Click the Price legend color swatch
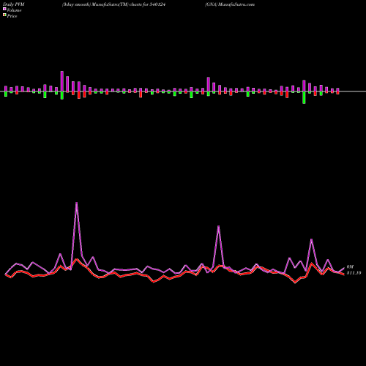Image resolution: width=366 pixels, height=366 pixels. tap(4, 15)
